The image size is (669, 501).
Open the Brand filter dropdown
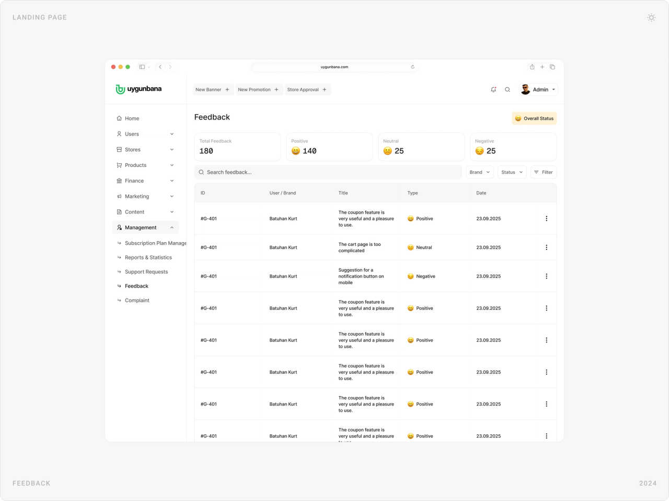480,172
